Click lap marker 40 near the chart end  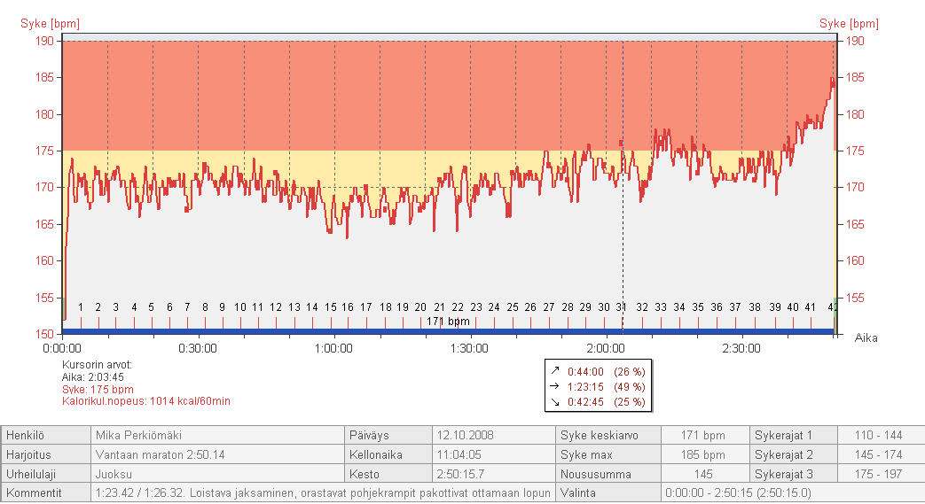(x=792, y=307)
